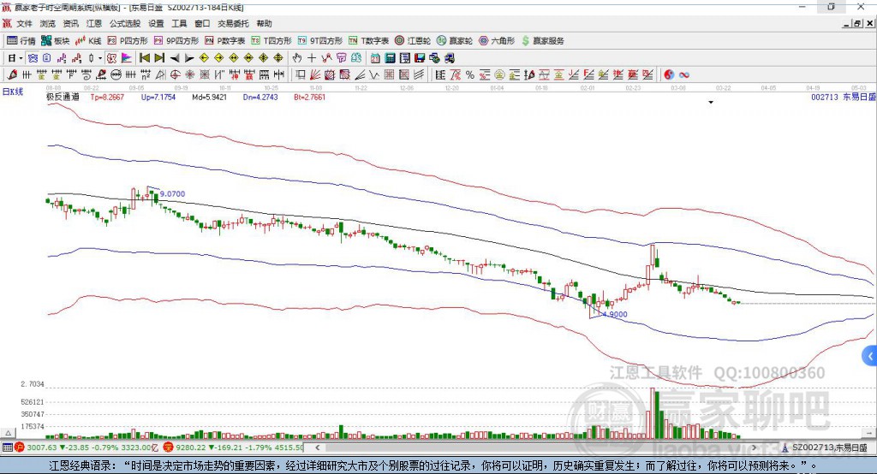Click the blue infinity symbol icon

click(x=684, y=75)
